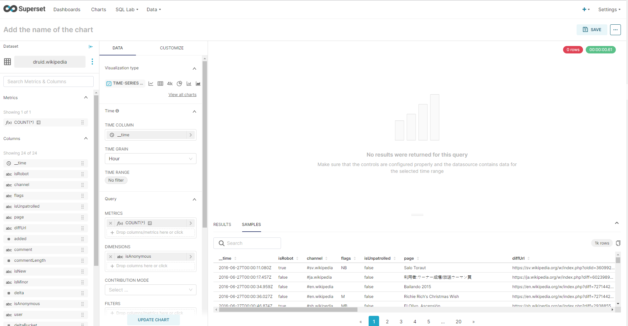The width and height of the screenshot is (628, 326).
Task: Switch to the CUSTOMIZE tab
Action: (x=172, y=48)
